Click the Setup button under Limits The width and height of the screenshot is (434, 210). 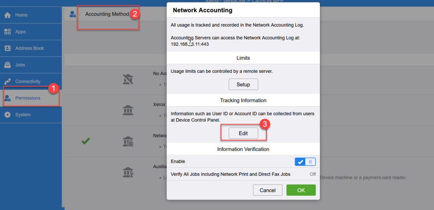243,85
